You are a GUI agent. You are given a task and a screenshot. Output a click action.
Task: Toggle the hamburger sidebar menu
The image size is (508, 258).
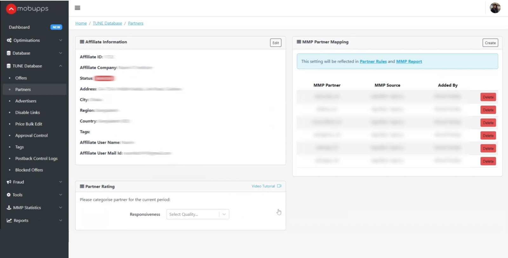point(77,8)
